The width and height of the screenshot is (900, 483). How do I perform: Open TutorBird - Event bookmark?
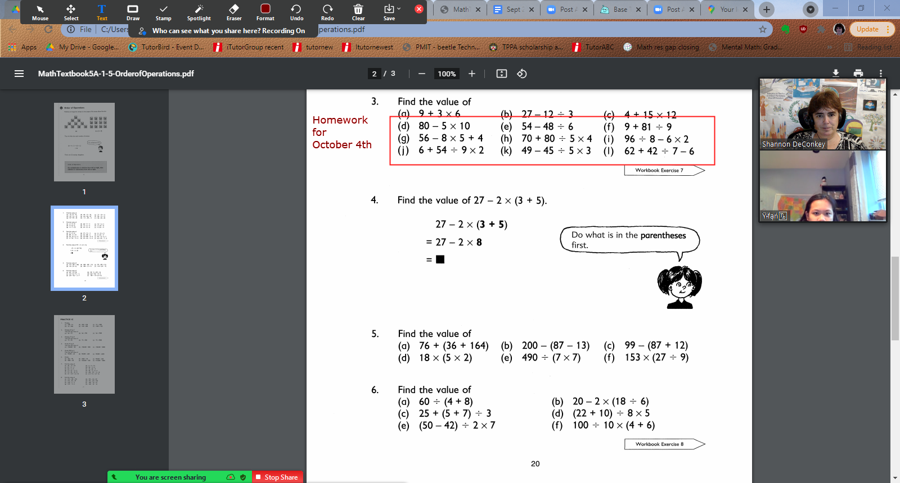click(x=166, y=47)
